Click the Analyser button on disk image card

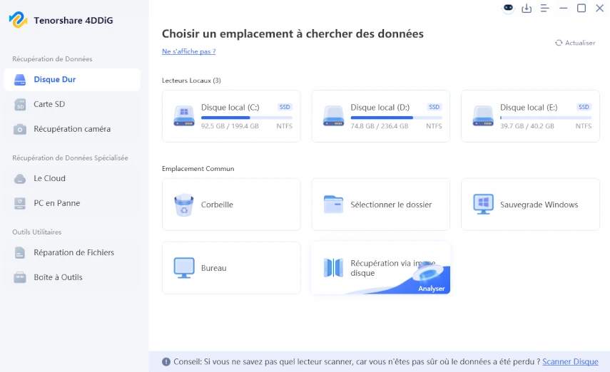(431, 289)
